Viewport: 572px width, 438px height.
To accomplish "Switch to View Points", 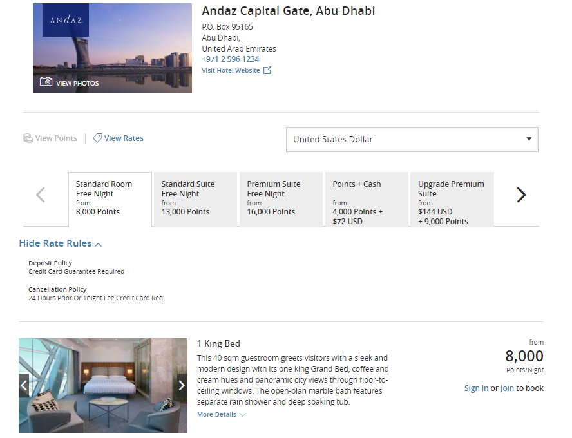I will (56, 138).
